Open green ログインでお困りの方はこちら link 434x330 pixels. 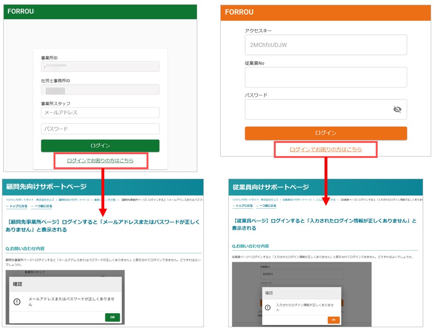pos(100,160)
